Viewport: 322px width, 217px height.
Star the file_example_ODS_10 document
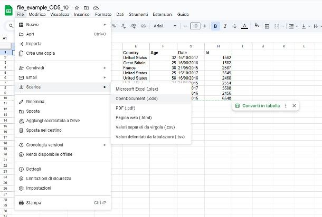pos(77,8)
